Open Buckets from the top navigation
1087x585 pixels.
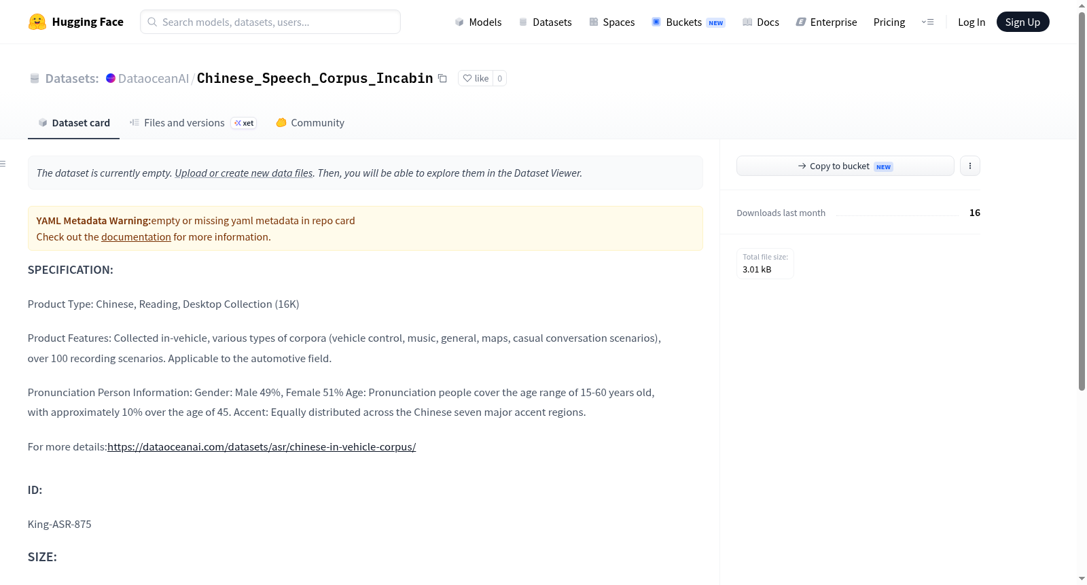pyautogui.click(x=688, y=22)
